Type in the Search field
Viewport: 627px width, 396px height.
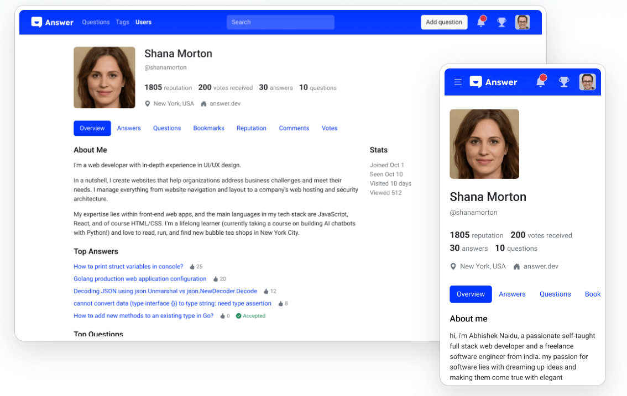[280, 22]
